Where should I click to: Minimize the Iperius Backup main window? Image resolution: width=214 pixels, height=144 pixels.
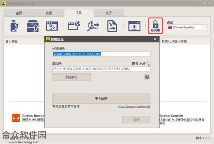(199, 4)
